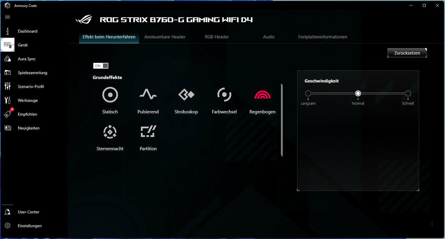
Task: Open the Dashboard icon in sidebar
Action: 7,31
